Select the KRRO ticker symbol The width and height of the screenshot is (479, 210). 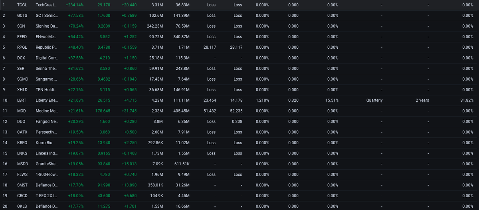click(22, 143)
